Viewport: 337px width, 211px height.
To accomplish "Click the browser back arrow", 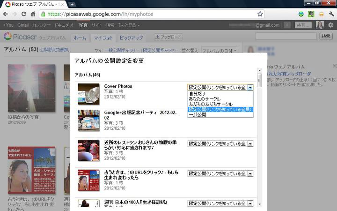I will coord(5,14).
